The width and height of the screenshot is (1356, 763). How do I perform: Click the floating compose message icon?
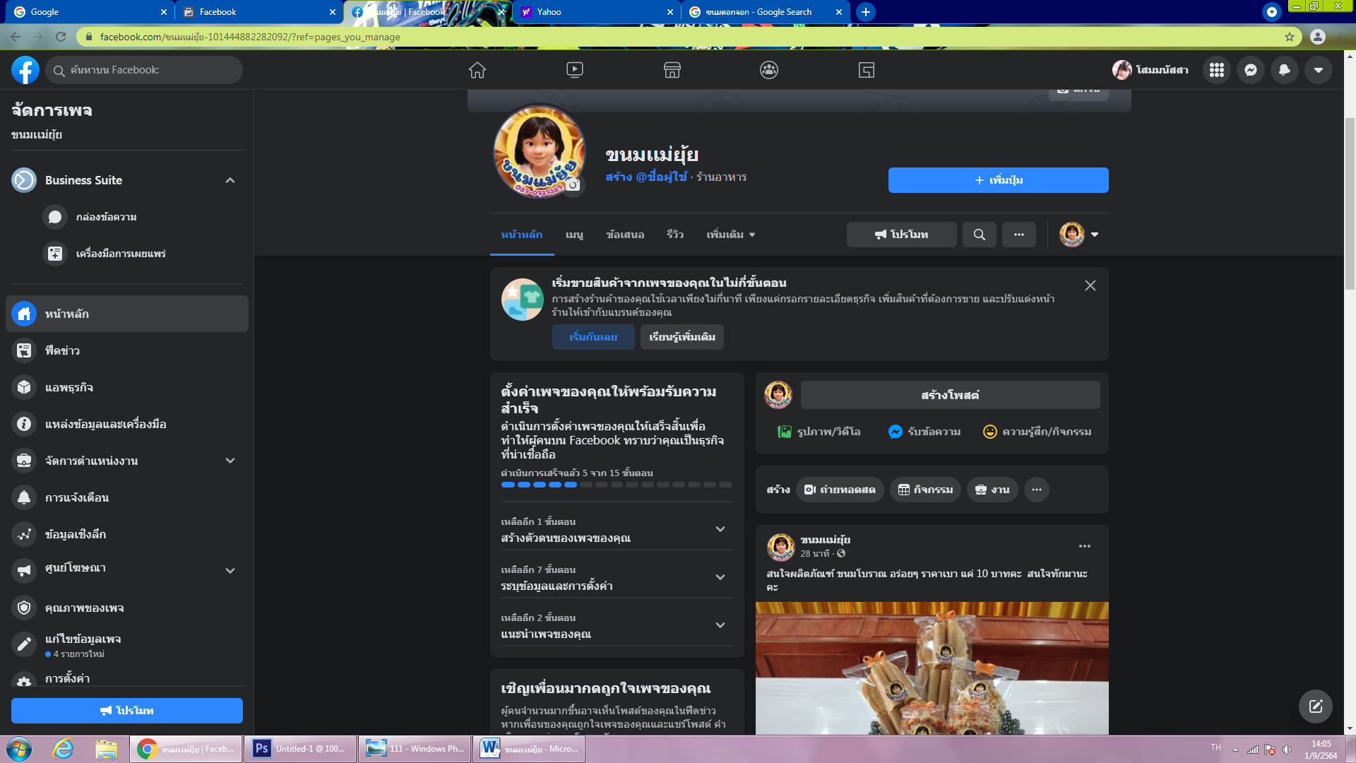1315,706
